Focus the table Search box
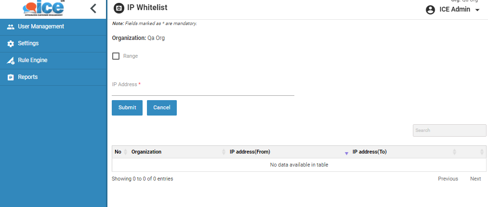Screen dimensions: 488x207 point(449,130)
